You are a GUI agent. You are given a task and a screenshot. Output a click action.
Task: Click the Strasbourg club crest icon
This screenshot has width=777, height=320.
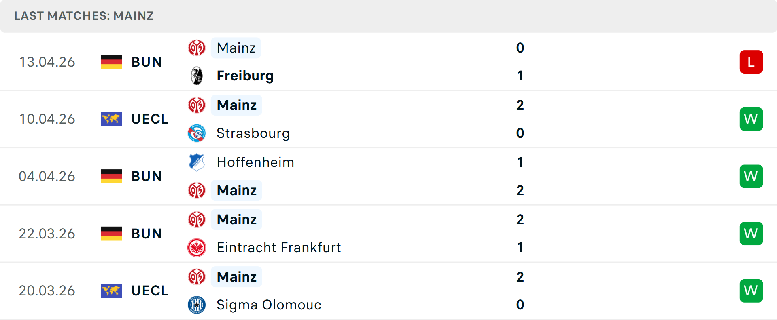click(x=197, y=133)
